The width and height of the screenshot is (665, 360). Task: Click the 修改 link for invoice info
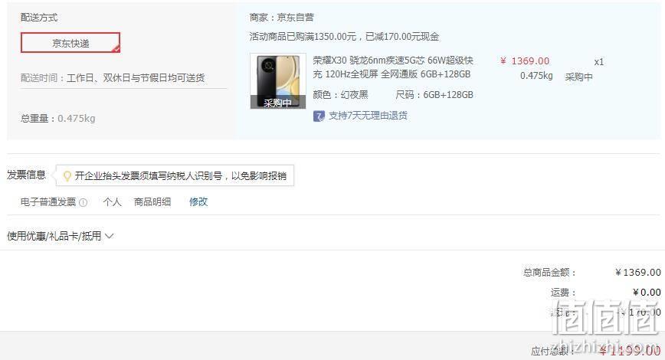point(198,202)
